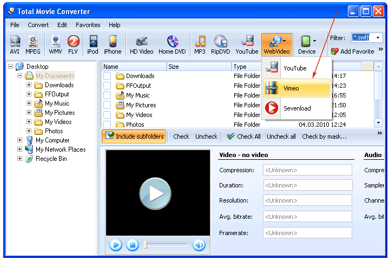Click Check by mask...
Viewport: 389px width, 260px height.
tap(325, 136)
